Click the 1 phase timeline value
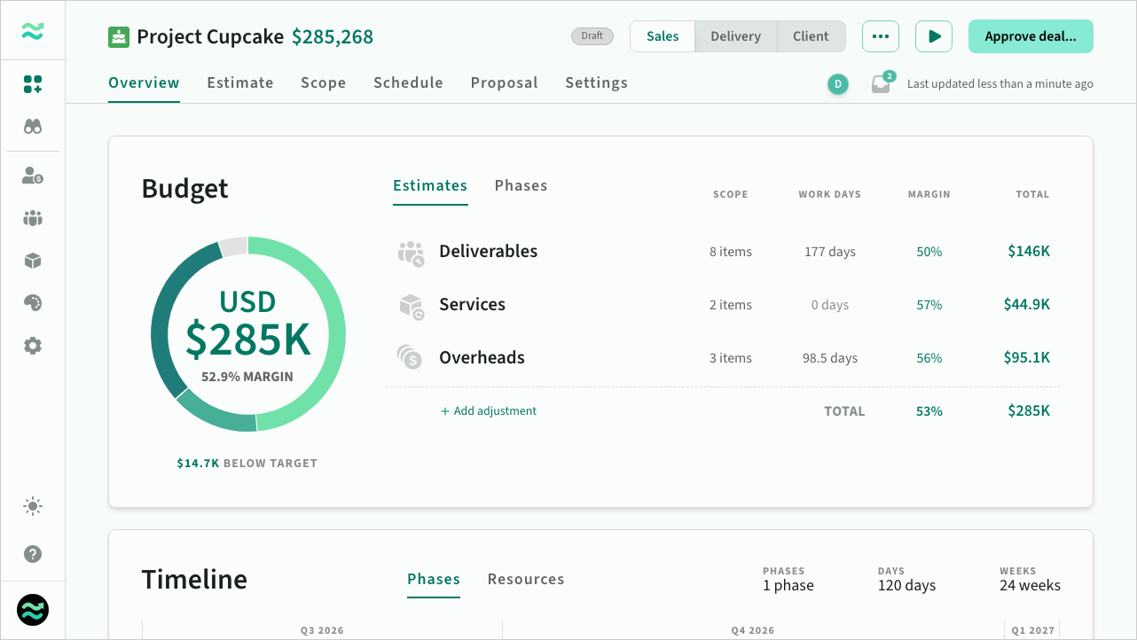The height and width of the screenshot is (640, 1137). pyautogui.click(x=788, y=585)
